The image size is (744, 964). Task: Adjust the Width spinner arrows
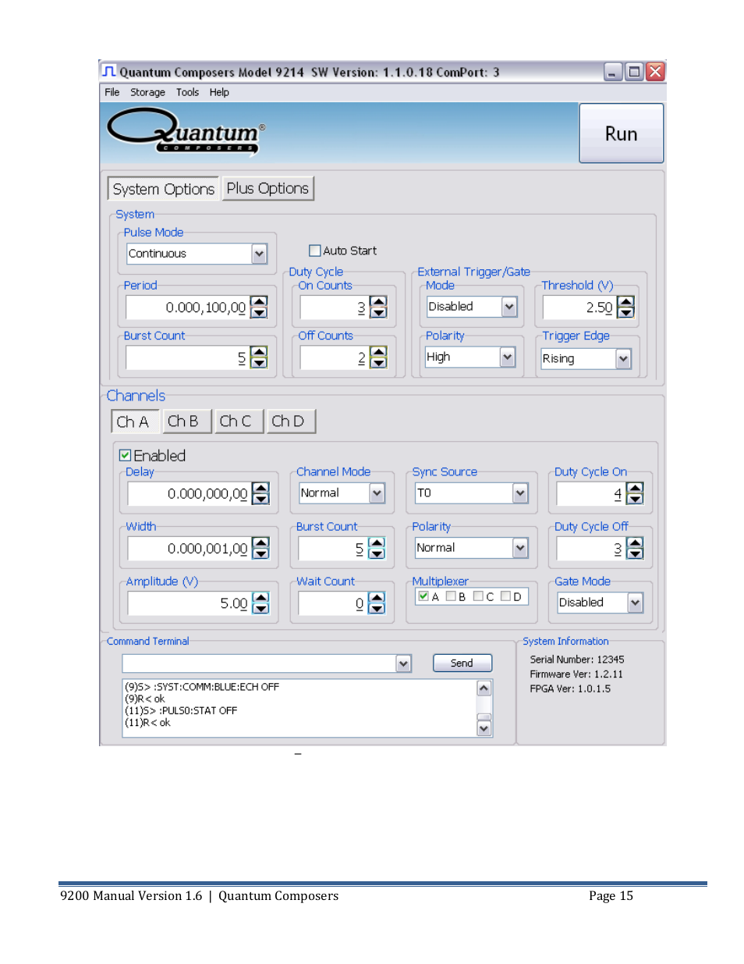(261, 548)
